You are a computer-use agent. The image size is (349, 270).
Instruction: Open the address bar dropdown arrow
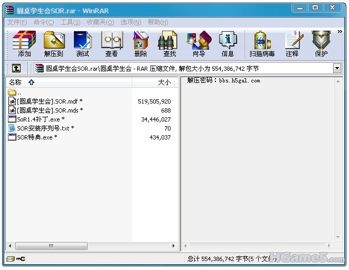pyautogui.click(x=337, y=68)
